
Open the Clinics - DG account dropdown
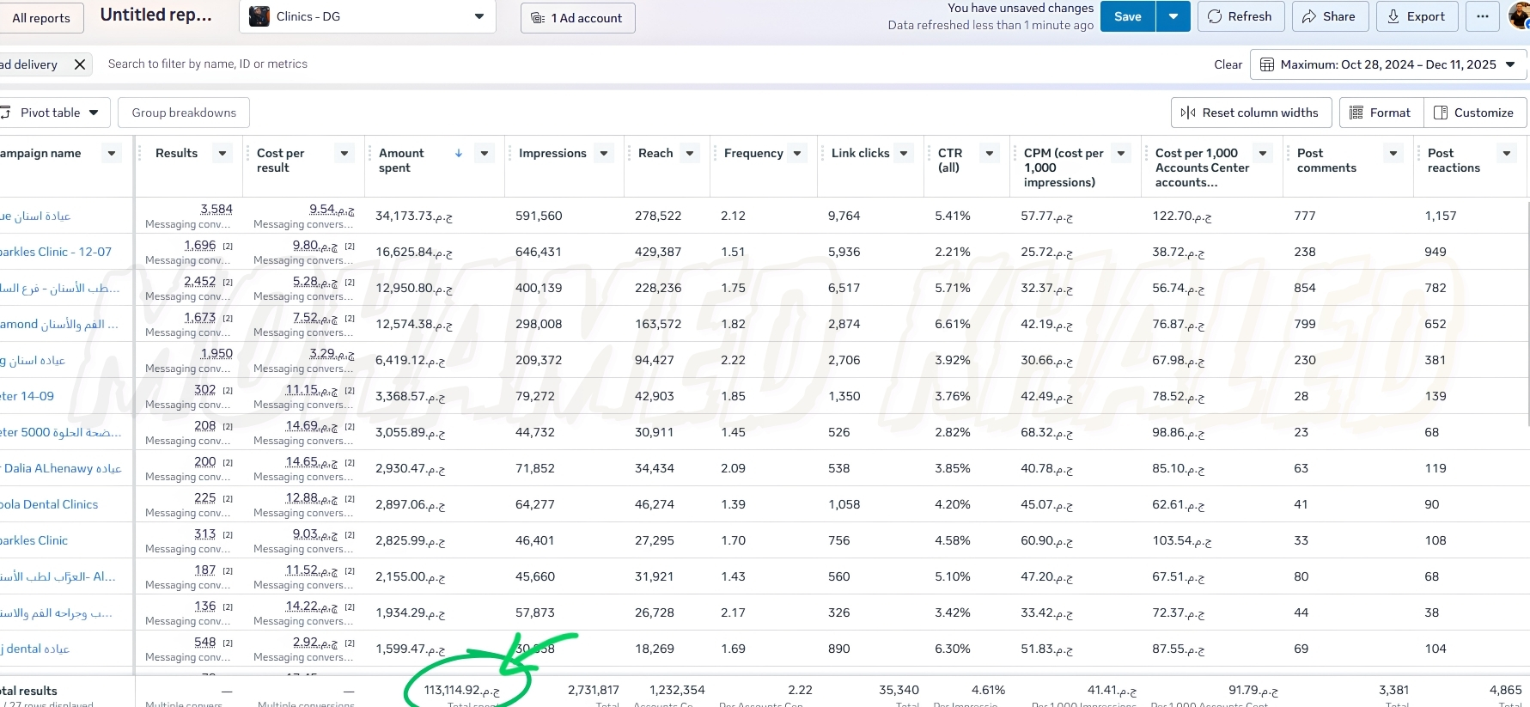click(x=368, y=16)
